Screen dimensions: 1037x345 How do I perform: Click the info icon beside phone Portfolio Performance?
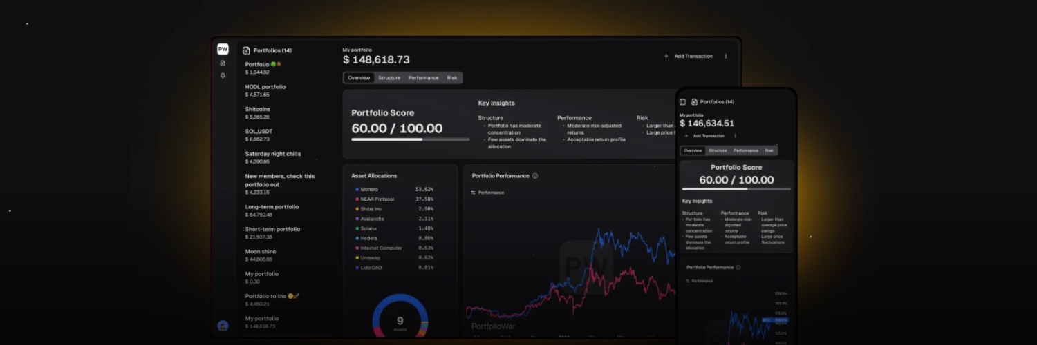tap(738, 267)
